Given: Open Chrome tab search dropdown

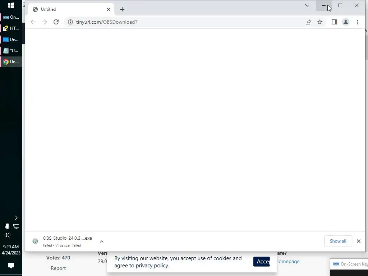Looking at the screenshot, I should tap(307, 5).
